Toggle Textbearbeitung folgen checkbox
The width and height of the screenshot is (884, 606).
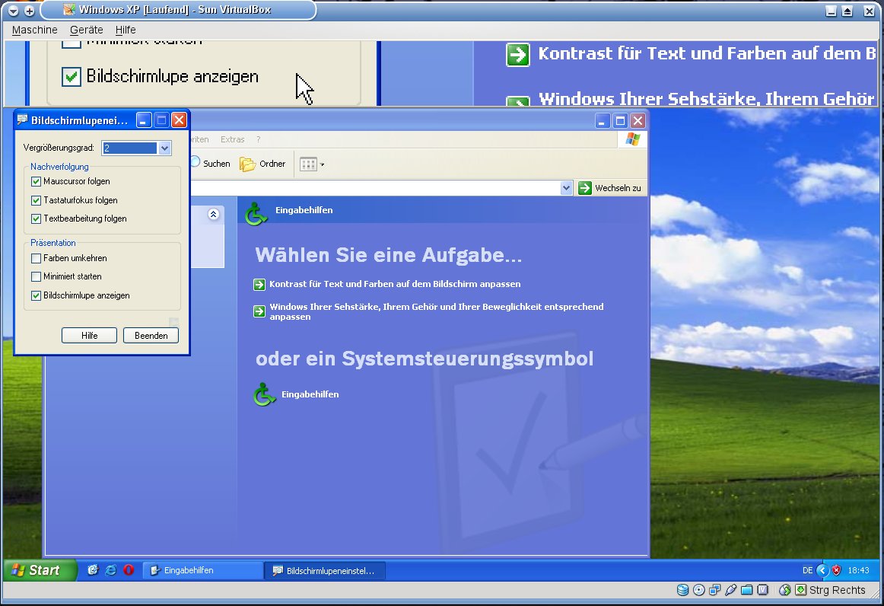36,218
